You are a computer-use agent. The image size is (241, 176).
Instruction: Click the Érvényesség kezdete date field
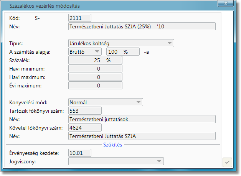[79, 153]
